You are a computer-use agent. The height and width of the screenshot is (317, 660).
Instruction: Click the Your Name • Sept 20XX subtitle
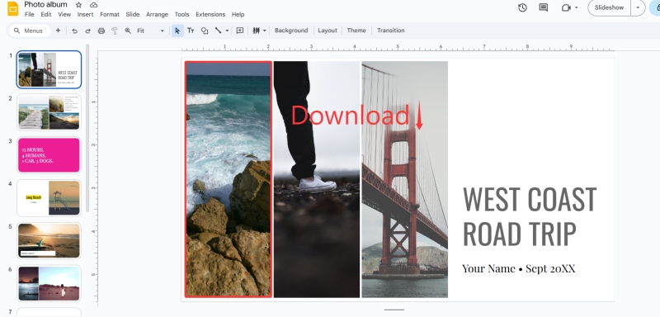tap(519, 268)
